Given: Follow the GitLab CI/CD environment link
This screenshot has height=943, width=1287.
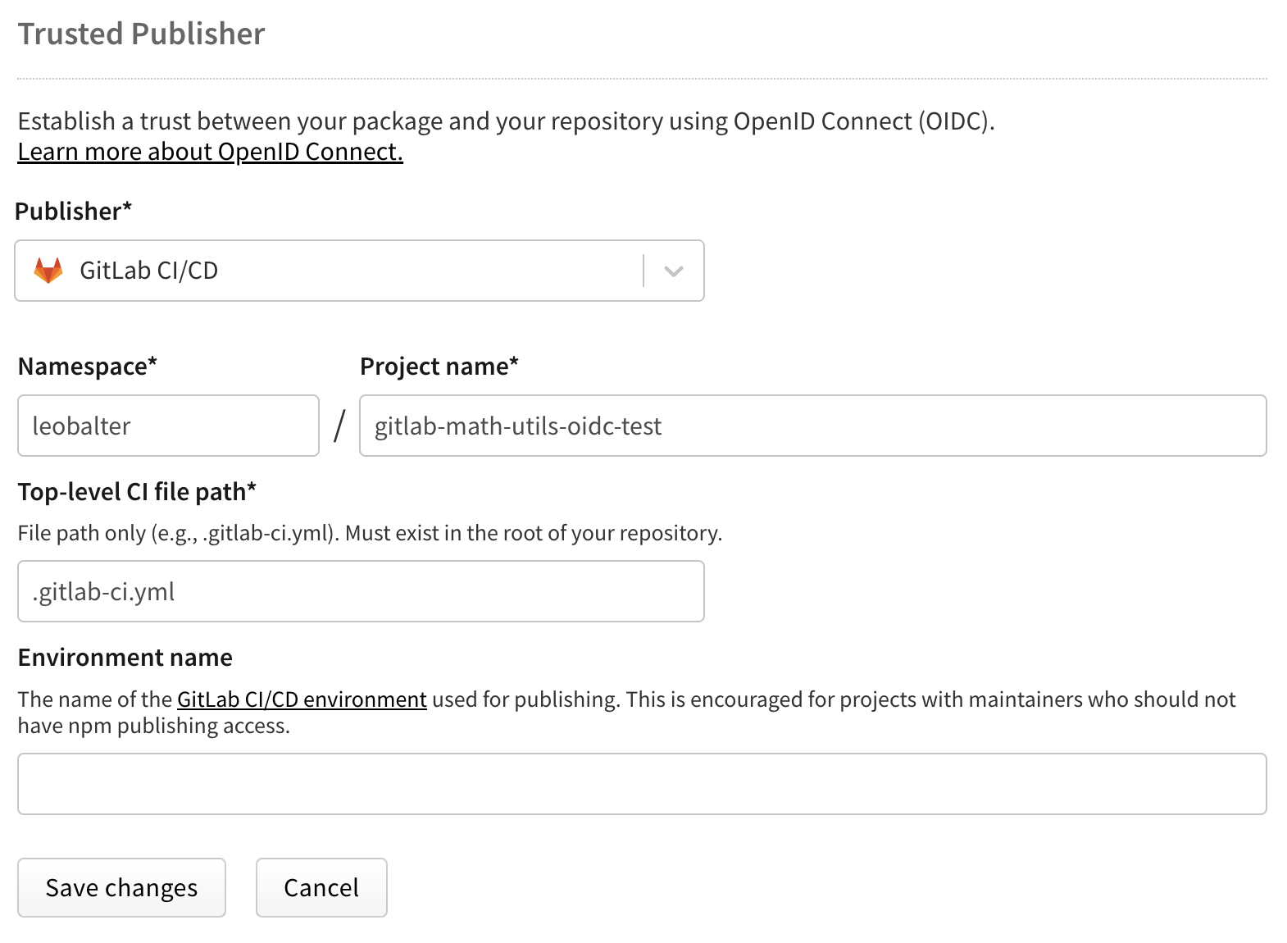Looking at the screenshot, I should [302, 699].
